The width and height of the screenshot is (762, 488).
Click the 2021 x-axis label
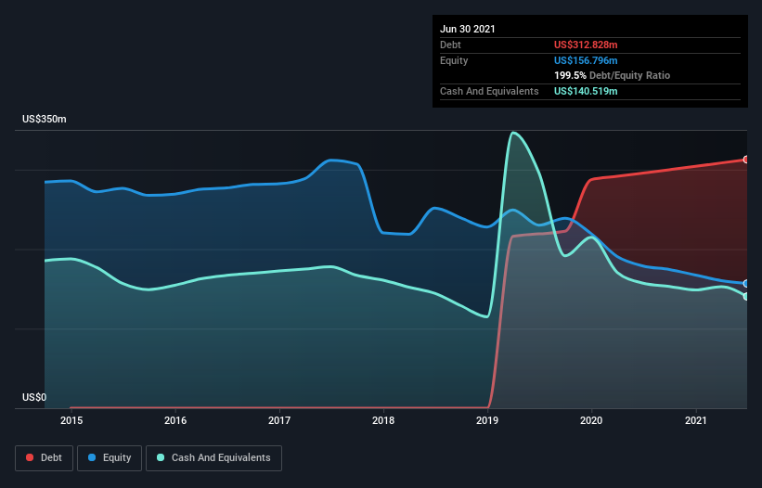[696, 420]
